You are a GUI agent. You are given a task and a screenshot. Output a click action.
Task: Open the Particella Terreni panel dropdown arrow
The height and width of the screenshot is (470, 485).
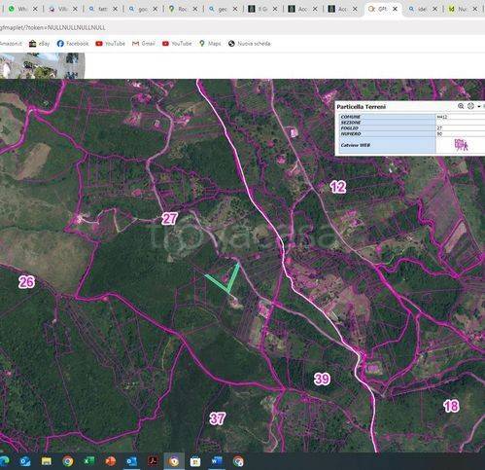pos(479,106)
